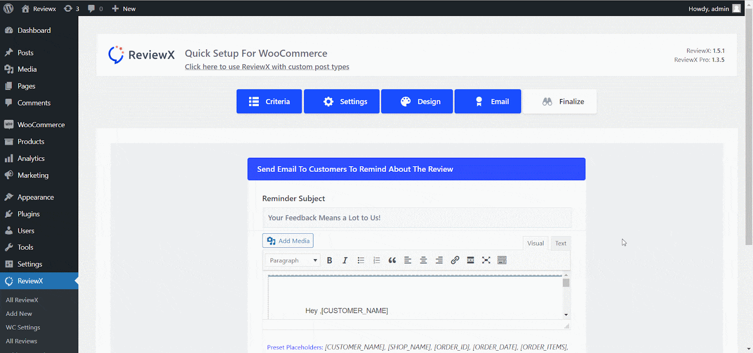Align email text to the right

tap(439, 261)
